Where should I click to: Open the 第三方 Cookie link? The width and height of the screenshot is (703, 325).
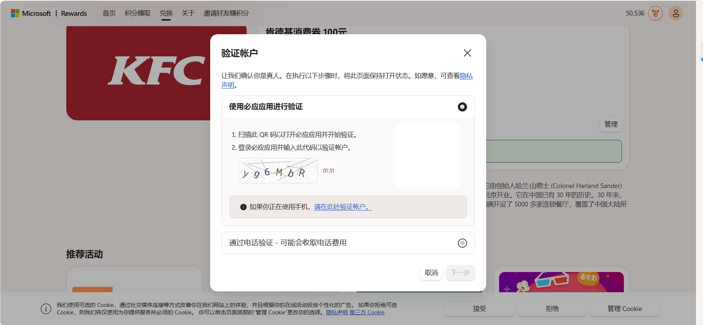[x=367, y=312]
